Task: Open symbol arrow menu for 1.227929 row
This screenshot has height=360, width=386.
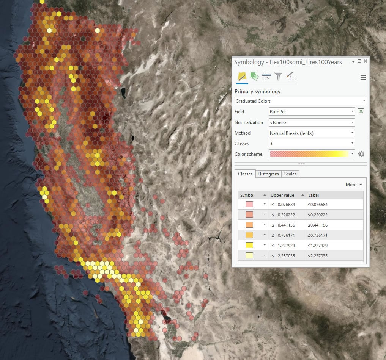Action: coord(265,245)
